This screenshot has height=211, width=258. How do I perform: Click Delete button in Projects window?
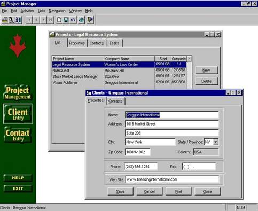[207, 81]
